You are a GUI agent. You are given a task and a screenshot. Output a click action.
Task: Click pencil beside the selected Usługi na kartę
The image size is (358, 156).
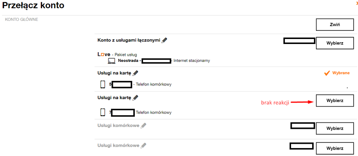pyautogui.click(x=135, y=73)
